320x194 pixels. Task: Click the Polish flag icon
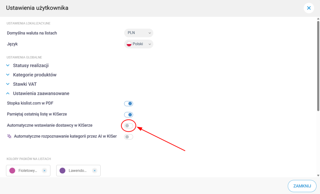coord(129,44)
